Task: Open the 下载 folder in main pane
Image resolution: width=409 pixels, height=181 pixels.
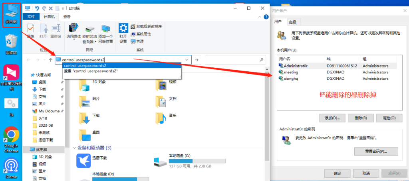Action: [89, 118]
